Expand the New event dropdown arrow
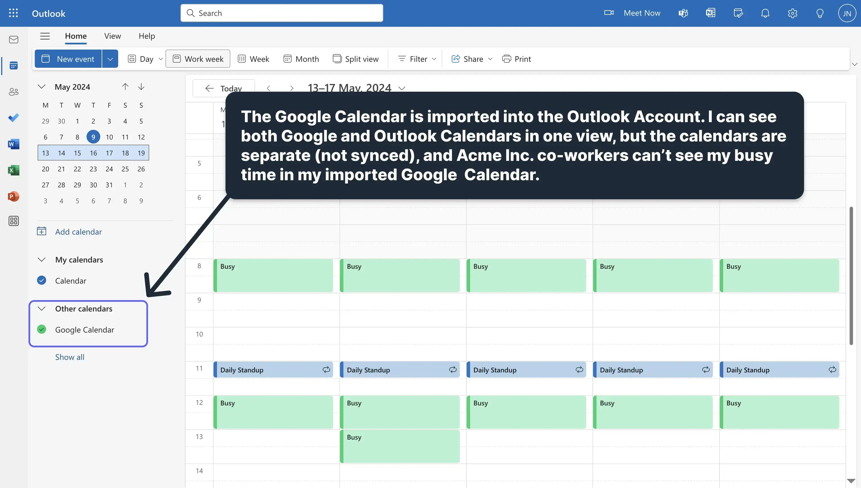This screenshot has height=488, width=861. click(x=110, y=59)
